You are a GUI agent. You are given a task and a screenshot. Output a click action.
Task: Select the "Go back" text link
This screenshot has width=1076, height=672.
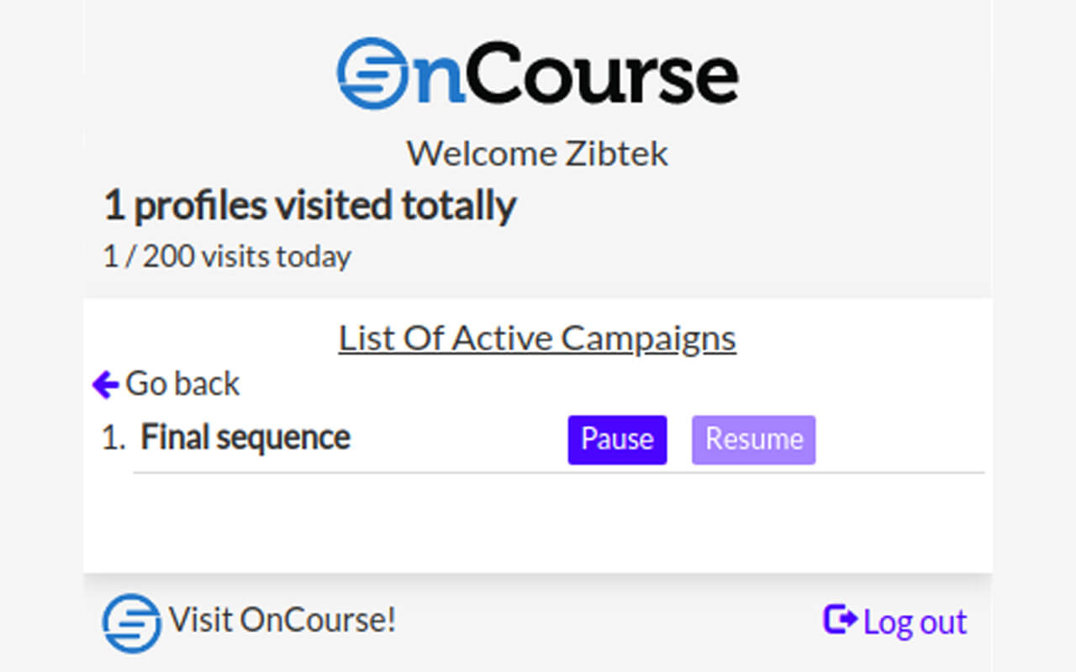[x=182, y=384]
